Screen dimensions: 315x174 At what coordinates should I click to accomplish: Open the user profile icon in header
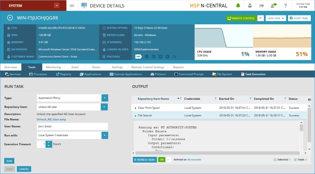click(250, 6)
